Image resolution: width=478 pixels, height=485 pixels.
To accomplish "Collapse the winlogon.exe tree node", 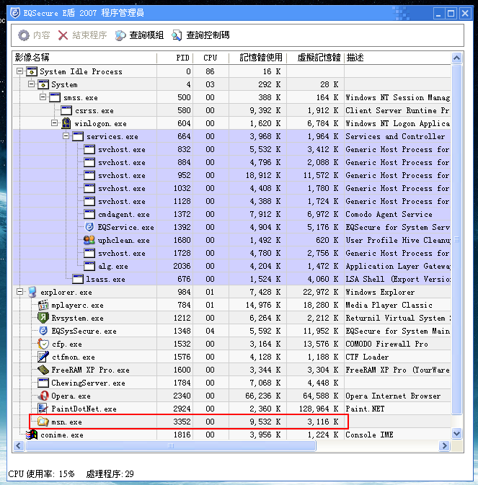I will point(55,123).
